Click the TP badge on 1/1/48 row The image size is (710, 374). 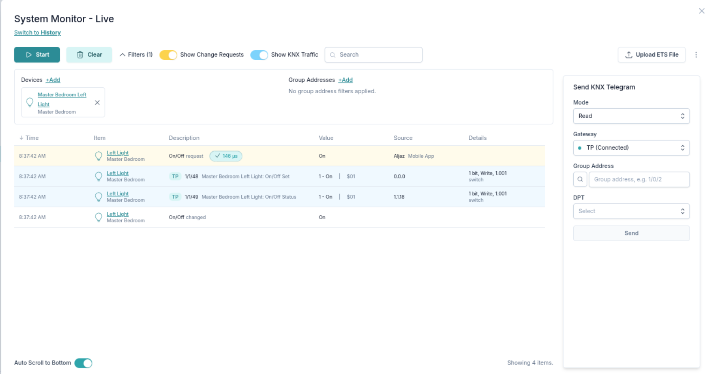click(x=175, y=176)
